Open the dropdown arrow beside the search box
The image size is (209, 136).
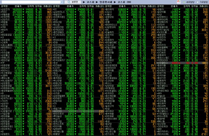click(62, 2)
